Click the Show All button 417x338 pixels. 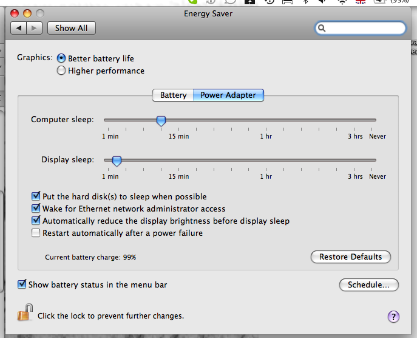pyautogui.click(x=71, y=28)
